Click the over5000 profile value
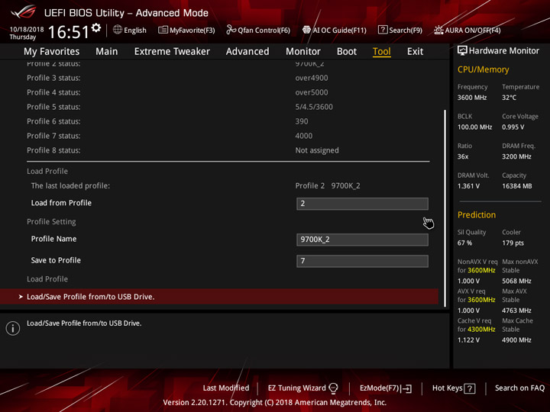550x412 pixels. tap(312, 92)
